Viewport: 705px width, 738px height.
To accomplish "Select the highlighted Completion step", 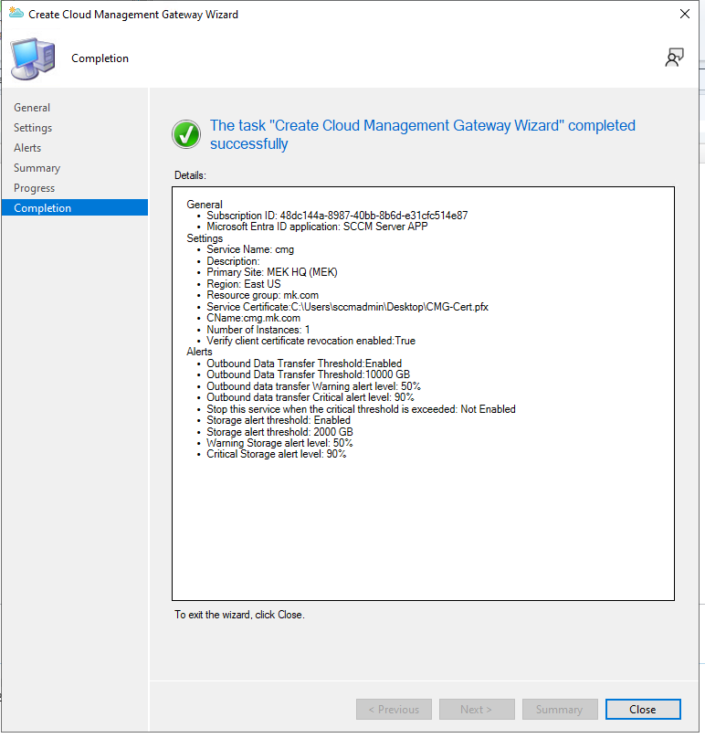I will pyautogui.click(x=42, y=208).
